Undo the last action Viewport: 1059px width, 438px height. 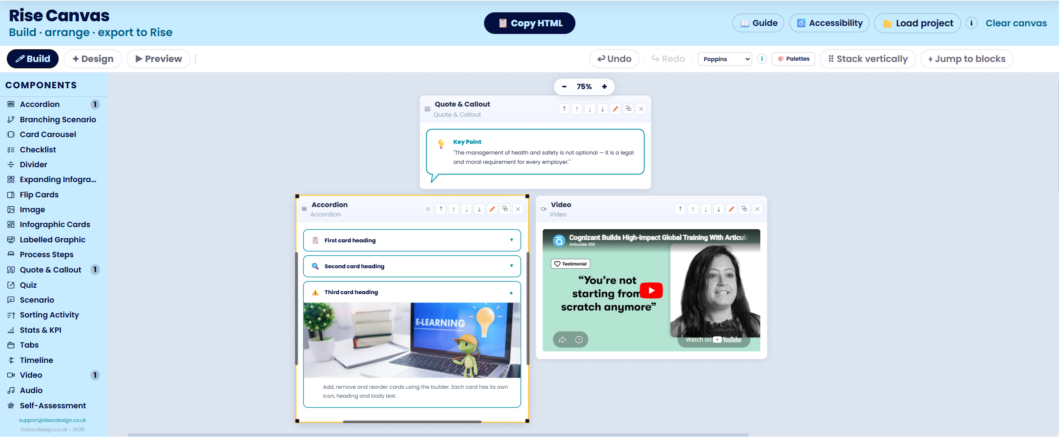click(x=614, y=59)
